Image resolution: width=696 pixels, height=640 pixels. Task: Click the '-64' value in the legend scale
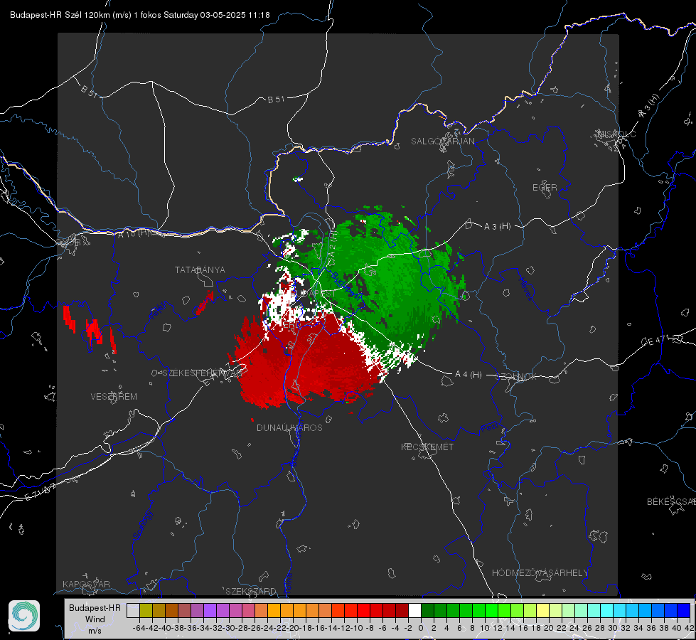point(139,628)
